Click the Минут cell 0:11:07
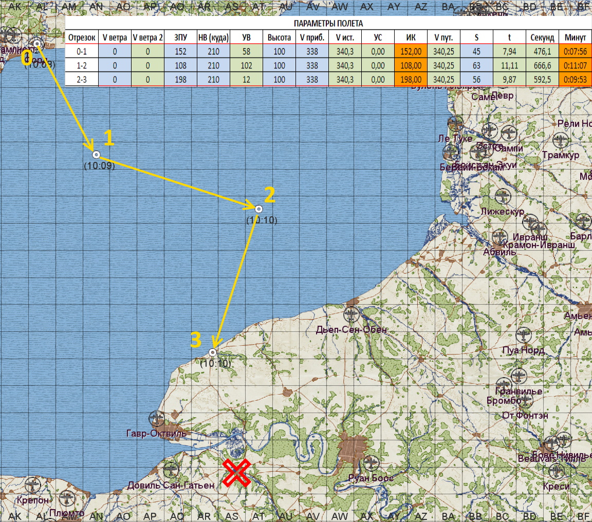Screen dimensions: 592x522 tap(575, 65)
